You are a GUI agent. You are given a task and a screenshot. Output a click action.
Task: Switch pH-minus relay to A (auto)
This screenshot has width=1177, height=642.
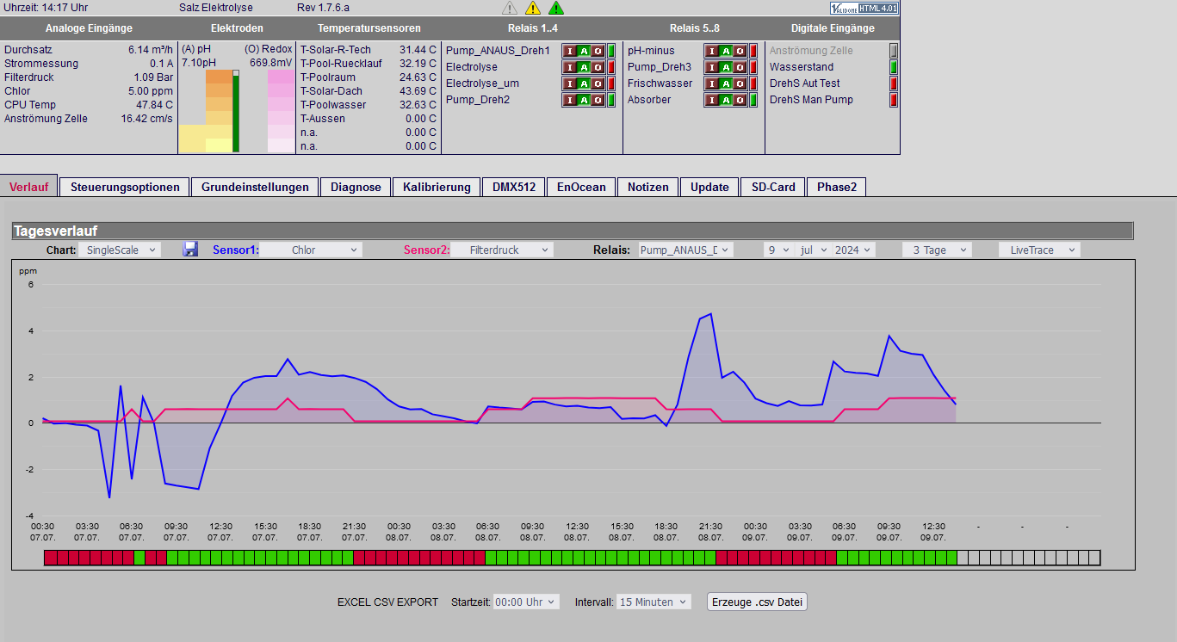click(x=726, y=51)
